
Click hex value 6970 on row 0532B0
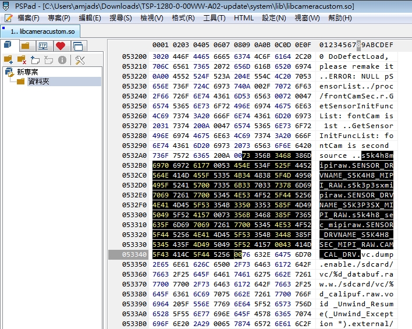click(x=161, y=165)
